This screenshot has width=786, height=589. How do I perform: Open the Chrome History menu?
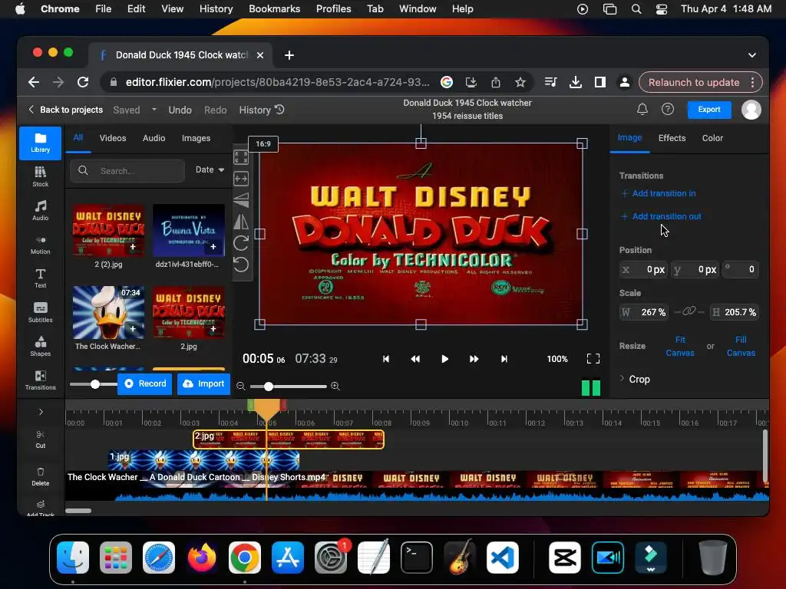(x=216, y=9)
